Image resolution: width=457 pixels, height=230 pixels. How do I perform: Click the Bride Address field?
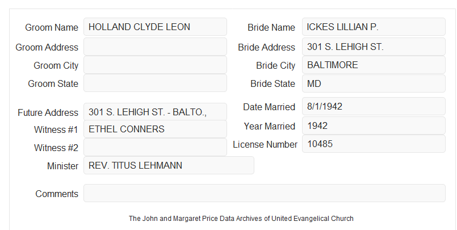point(374,47)
